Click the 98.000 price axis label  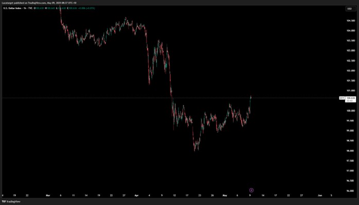[350, 151]
